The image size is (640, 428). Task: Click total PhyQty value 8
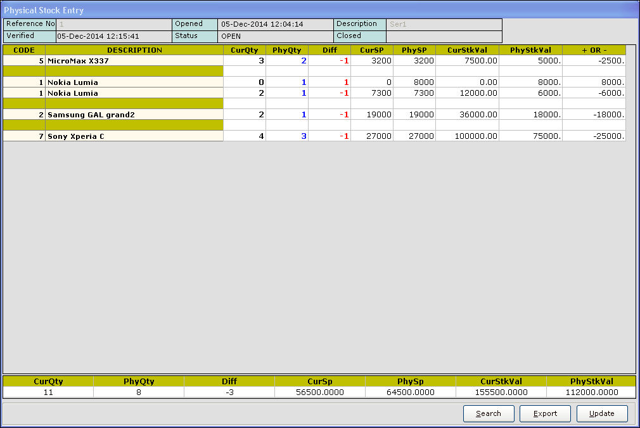[139, 392]
